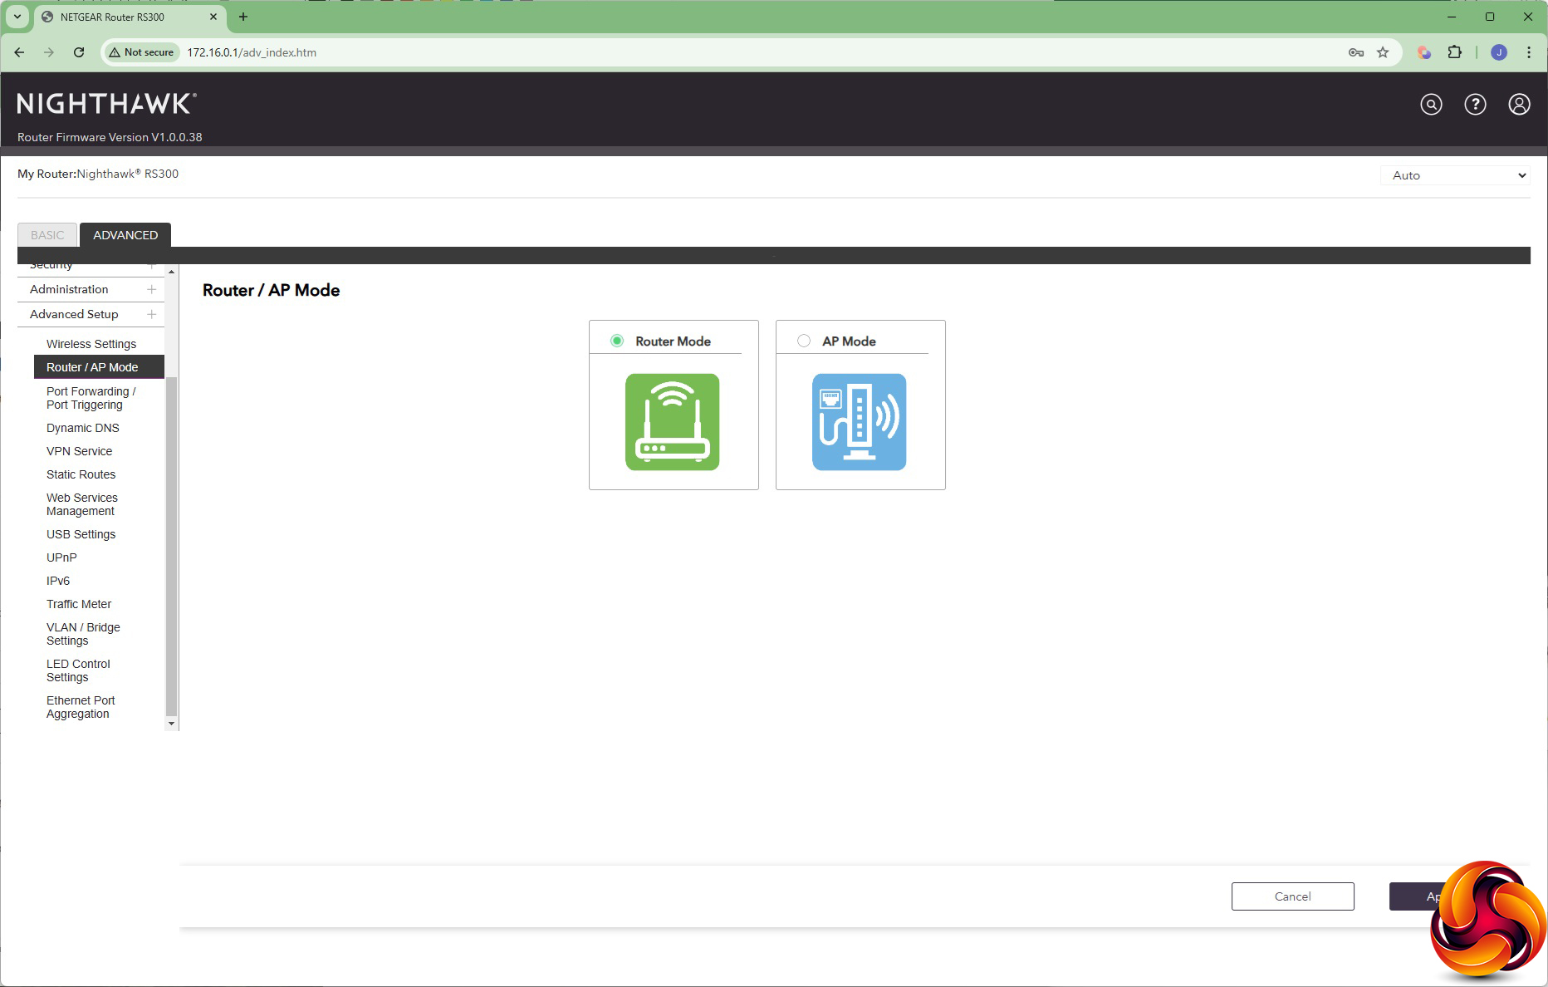Open the Chrome profile avatar

point(1499,52)
